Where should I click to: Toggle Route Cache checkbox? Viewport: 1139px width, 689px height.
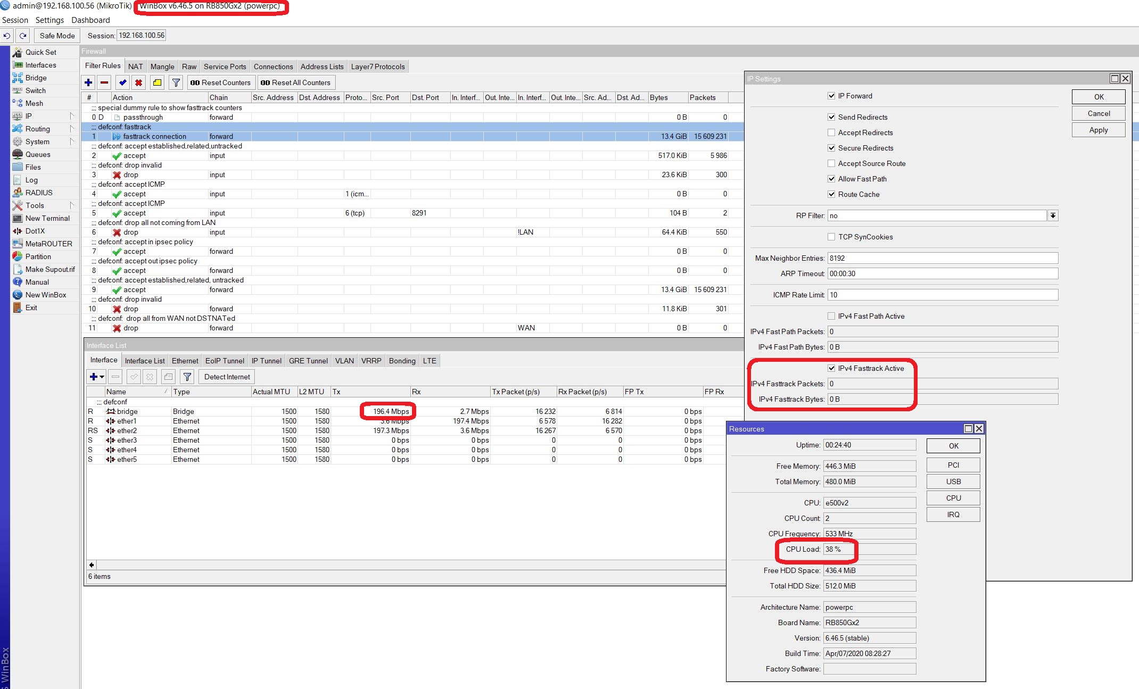pos(831,194)
